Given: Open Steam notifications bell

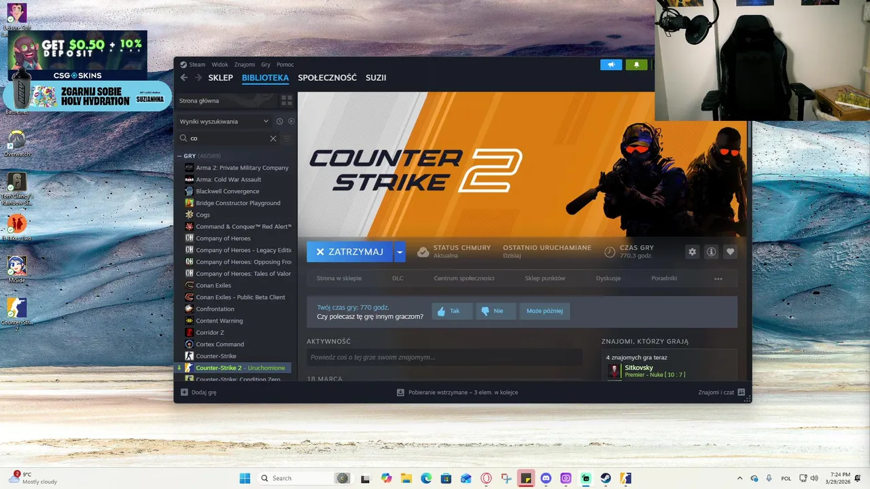Looking at the screenshot, I should pos(636,65).
